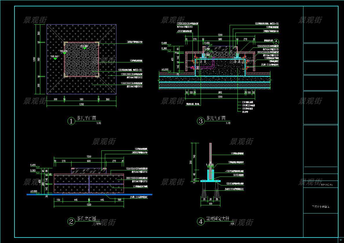
Task: Click the drawing name text in title block
Action: click(x=321, y=207)
